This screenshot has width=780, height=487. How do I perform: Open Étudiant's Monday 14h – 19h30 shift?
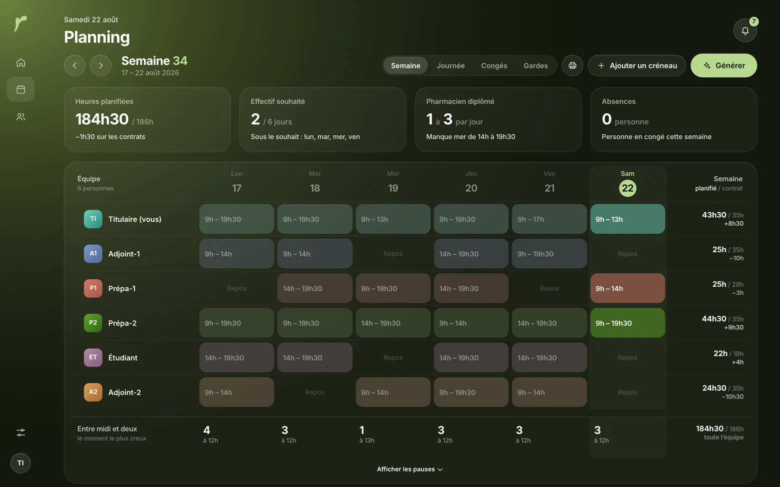[x=236, y=358]
